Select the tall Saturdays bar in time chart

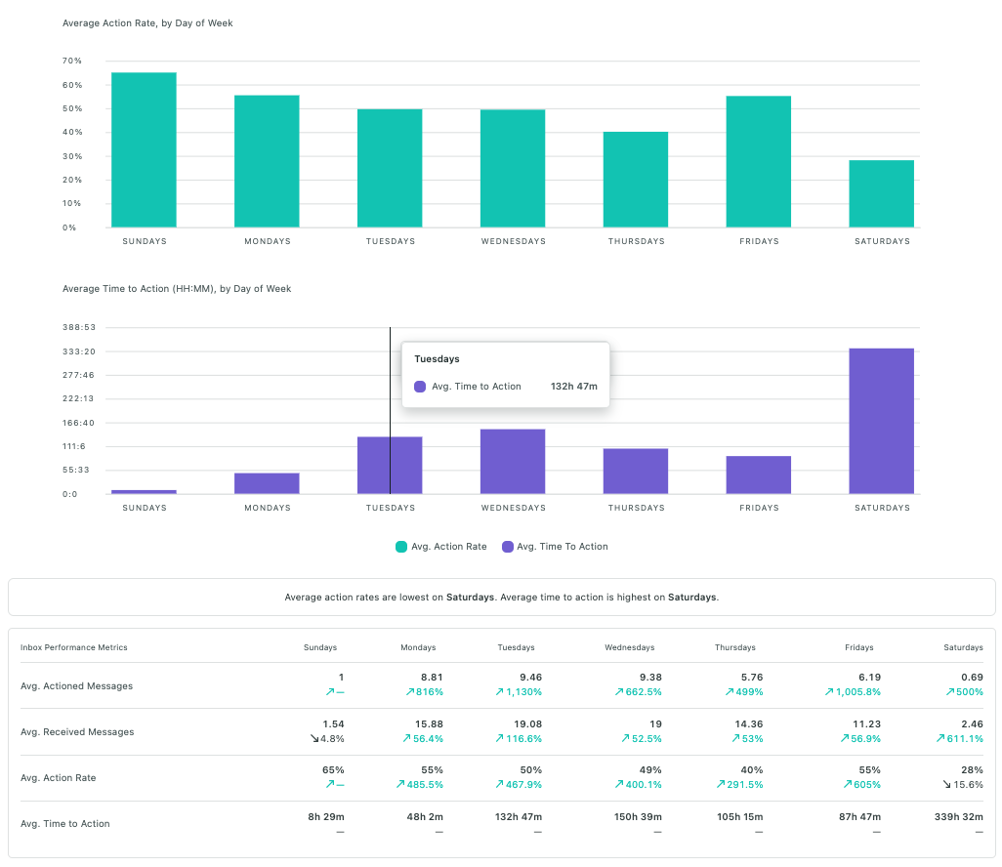881,420
